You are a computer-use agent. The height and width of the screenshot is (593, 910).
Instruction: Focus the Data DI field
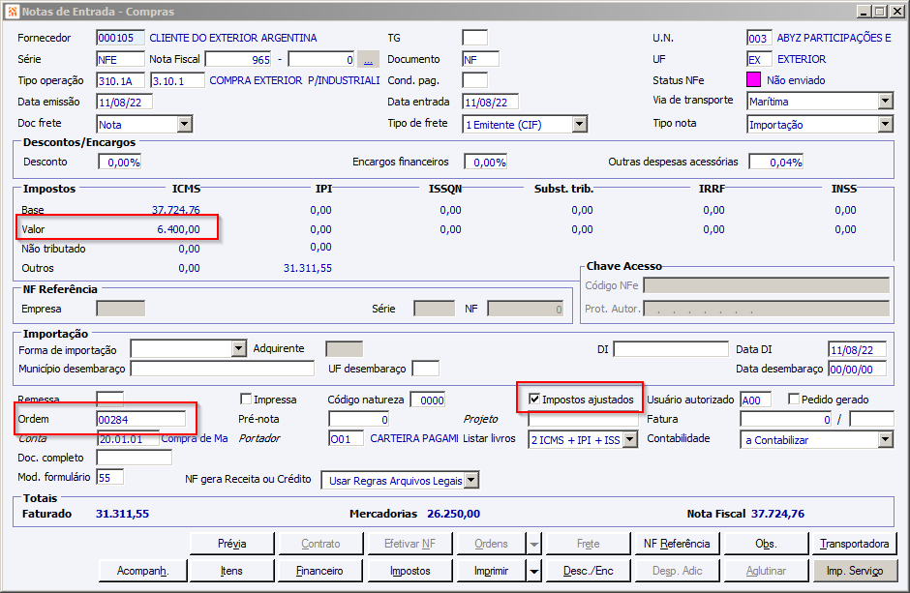coord(857,349)
